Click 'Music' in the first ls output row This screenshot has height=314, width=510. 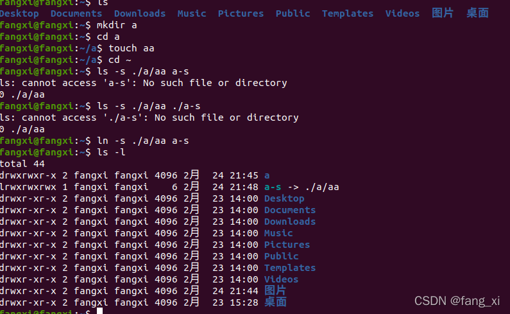[x=192, y=13]
